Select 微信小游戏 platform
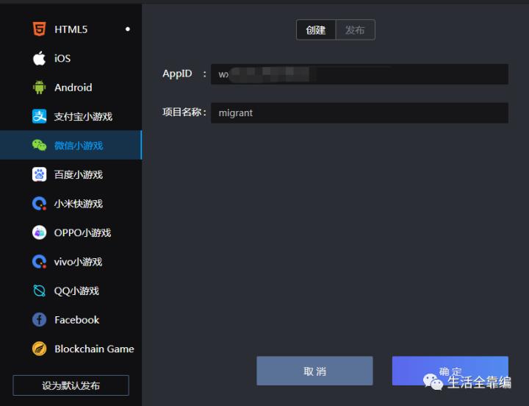The image size is (529, 406). click(79, 146)
